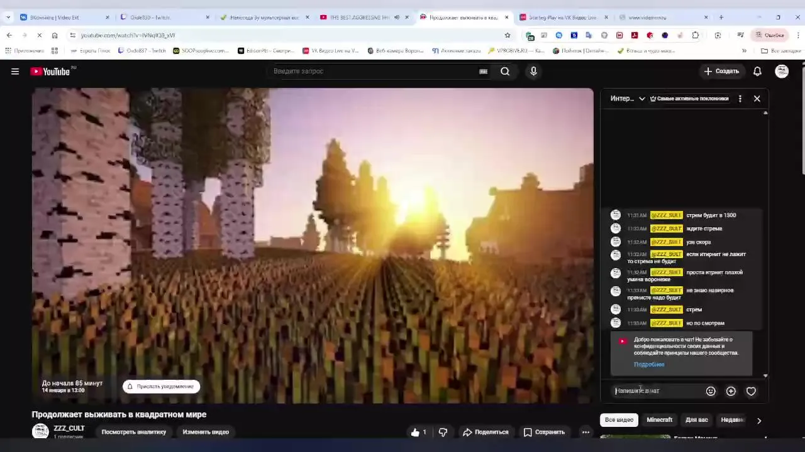This screenshot has height=452, width=805.
Task: Close the live chat panel
Action: [757, 99]
